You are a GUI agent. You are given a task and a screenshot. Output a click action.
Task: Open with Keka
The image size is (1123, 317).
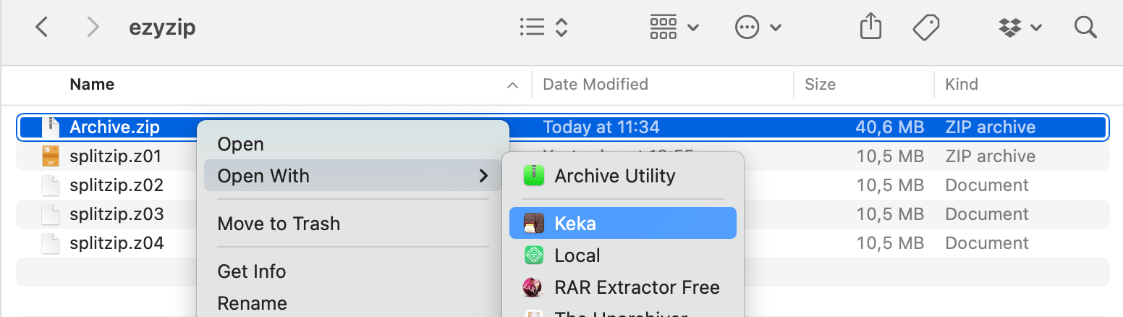[623, 224]
